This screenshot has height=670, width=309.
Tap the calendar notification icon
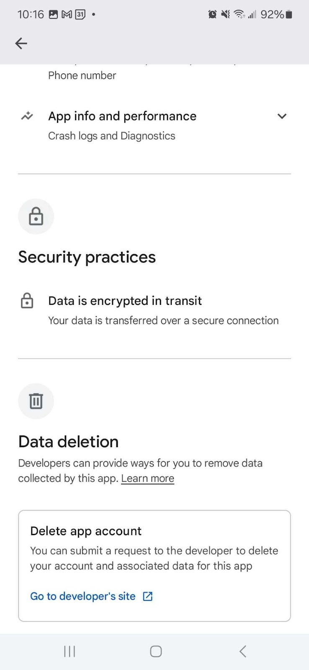point(80,15)
